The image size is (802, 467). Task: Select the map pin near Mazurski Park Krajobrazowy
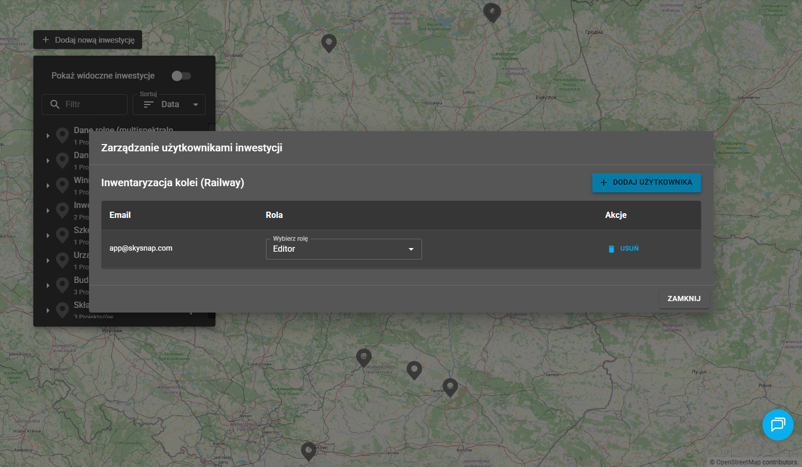pos(492,12)
